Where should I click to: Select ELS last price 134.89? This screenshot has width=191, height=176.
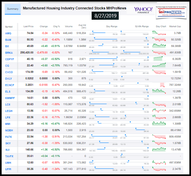(x=29, y=91)
